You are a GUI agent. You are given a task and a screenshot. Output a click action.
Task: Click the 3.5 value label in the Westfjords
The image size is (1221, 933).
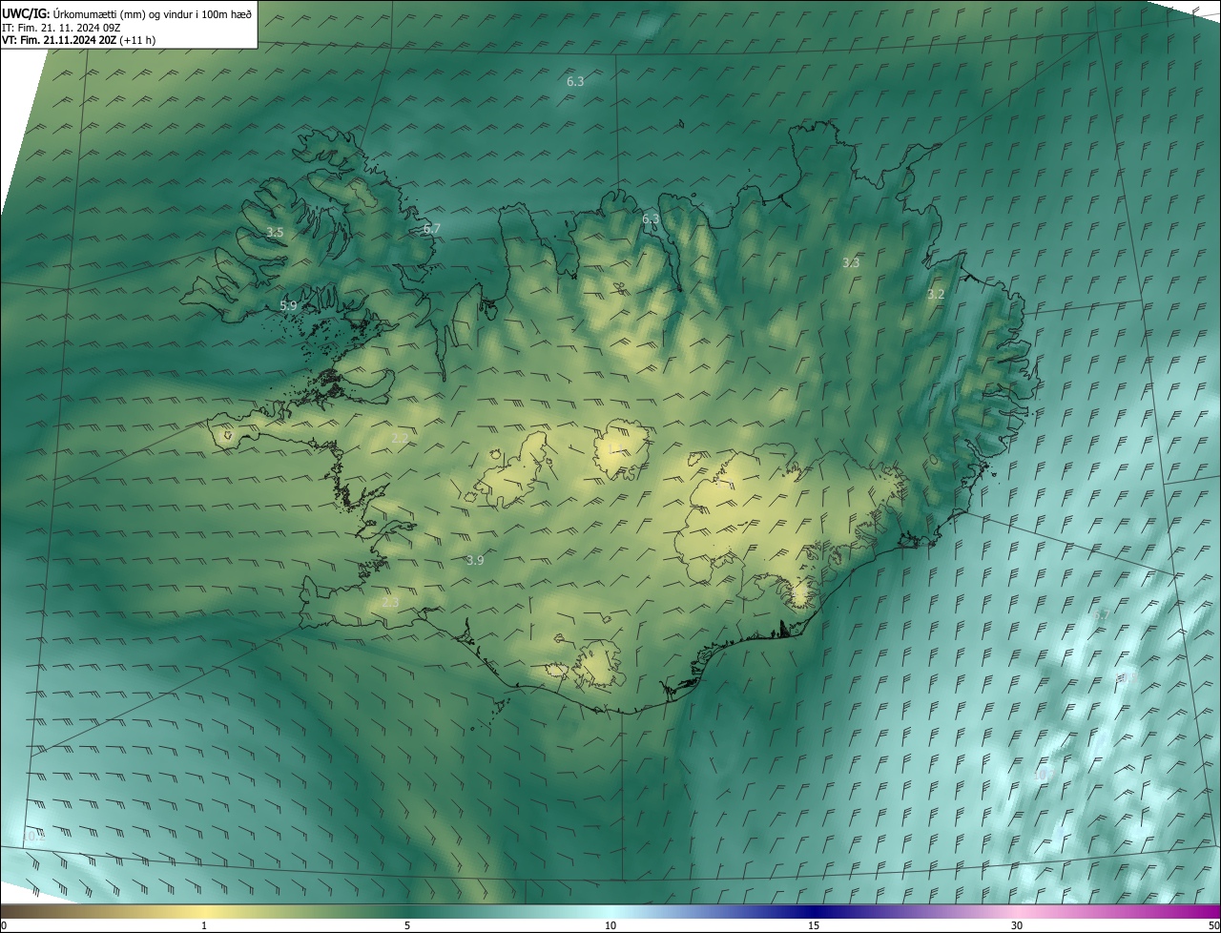[275, 232]
